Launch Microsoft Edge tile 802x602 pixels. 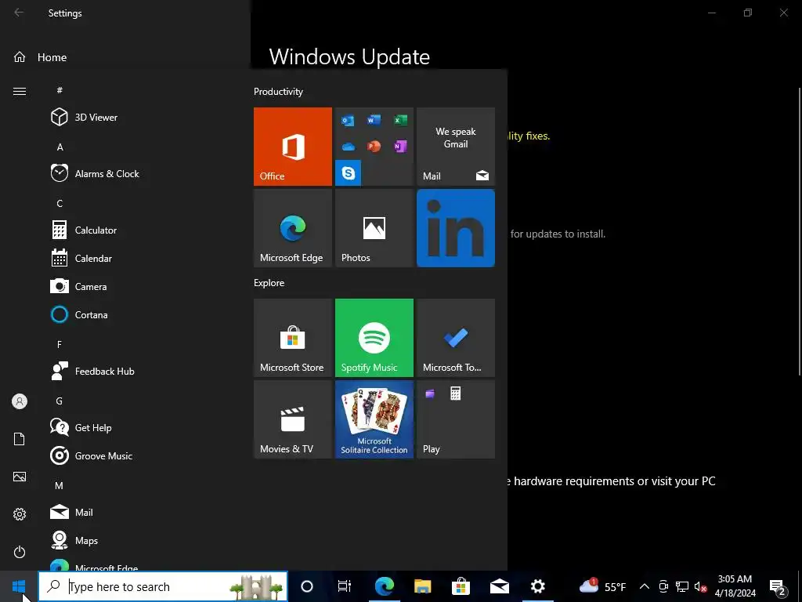point(293,228)
